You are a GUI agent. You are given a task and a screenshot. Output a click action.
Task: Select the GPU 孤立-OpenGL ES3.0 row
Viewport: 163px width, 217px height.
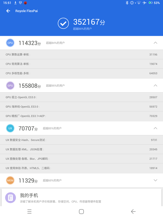coord(81,97)
